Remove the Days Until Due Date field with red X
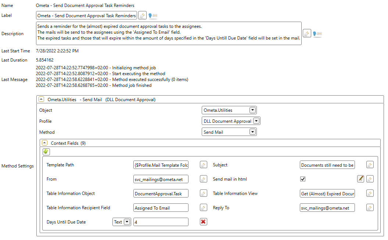388x240 pixels. [204, 222]
